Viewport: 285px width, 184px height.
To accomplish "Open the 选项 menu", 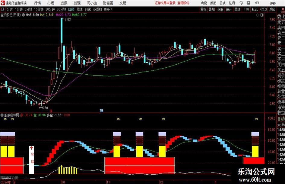I will pyautogui.click(x=232, y=3).
